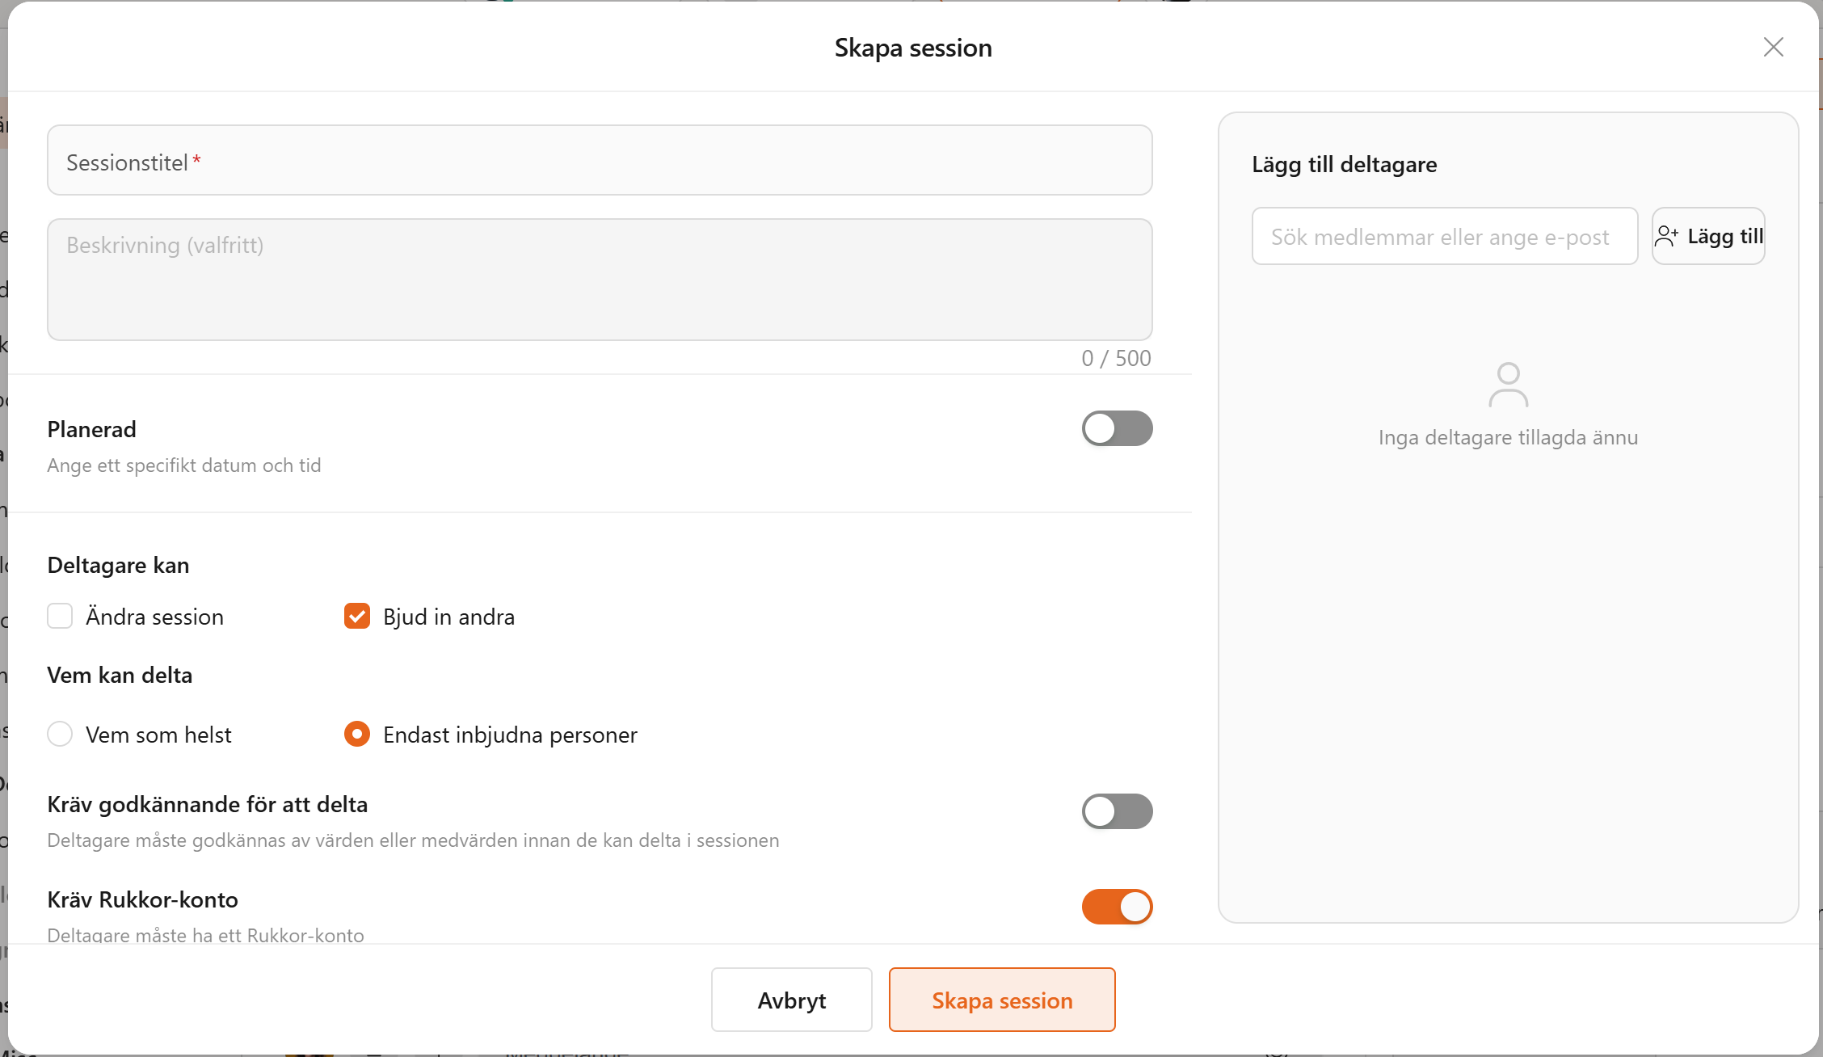Image resolution: width=1823 pixels, height=1057 pixels.
Task: Click the Avbryt button
Action: pos(792,1000)
